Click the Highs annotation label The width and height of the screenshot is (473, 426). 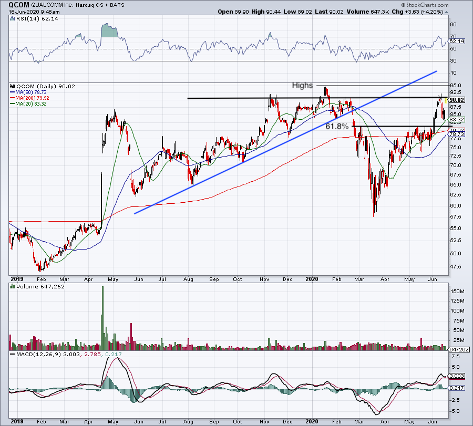(x=302, y=85)
